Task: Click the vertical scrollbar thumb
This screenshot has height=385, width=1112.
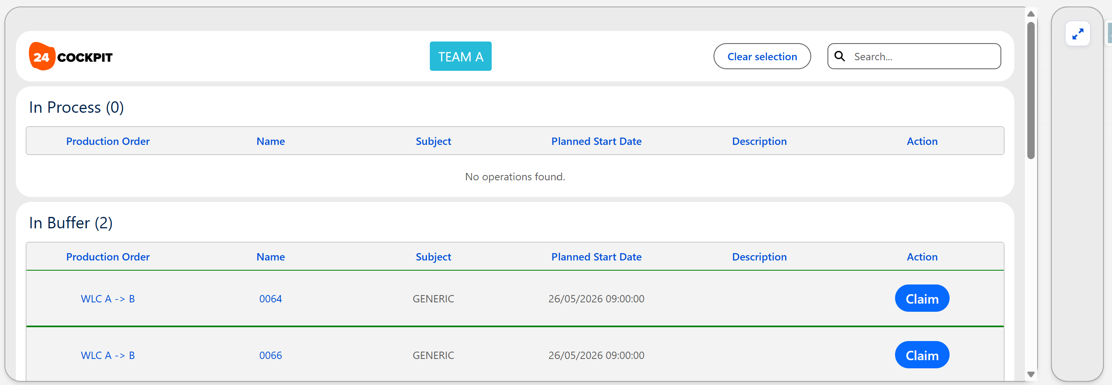Action: tap(1031, 91)
